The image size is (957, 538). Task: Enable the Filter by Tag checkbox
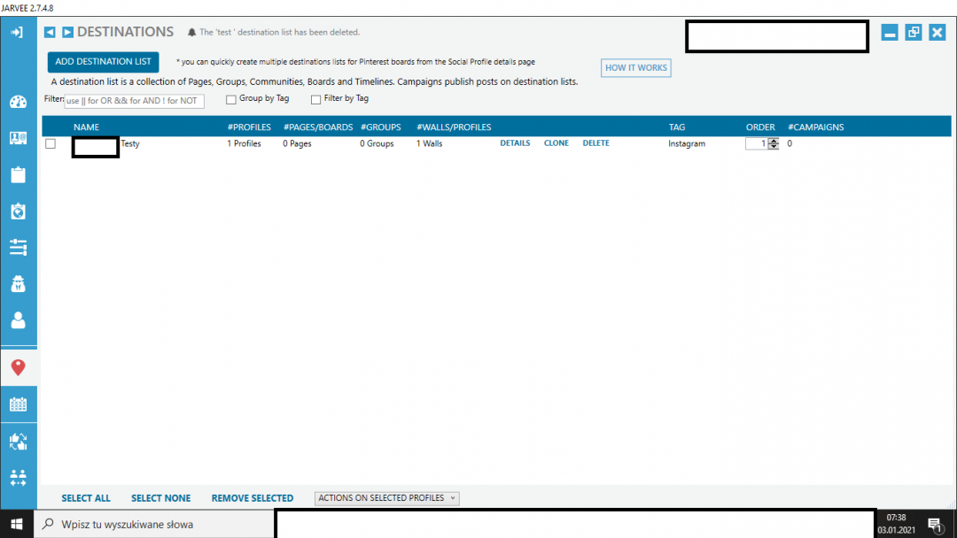tap(315, 99)
